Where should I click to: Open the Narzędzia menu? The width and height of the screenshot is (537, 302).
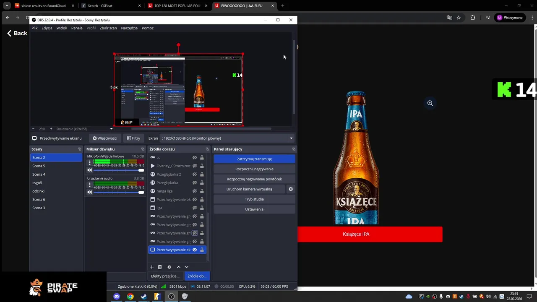(x=129, y=28)
